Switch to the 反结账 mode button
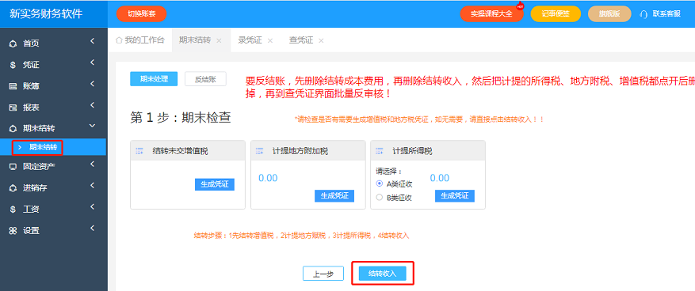 (206, 79)
